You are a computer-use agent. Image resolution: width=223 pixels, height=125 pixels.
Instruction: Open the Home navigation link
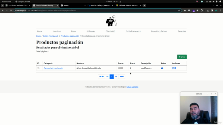point(40,31)
